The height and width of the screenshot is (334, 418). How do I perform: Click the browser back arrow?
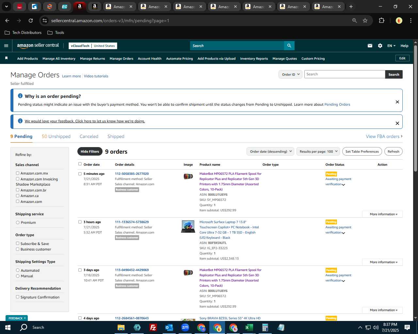(7, 21)
